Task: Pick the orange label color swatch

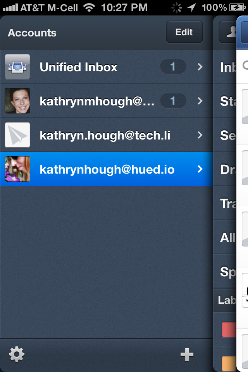Action: [x=229, y=363]
